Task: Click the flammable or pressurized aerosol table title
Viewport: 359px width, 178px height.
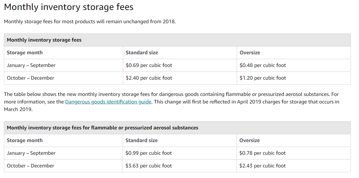Action: (177, 128)
